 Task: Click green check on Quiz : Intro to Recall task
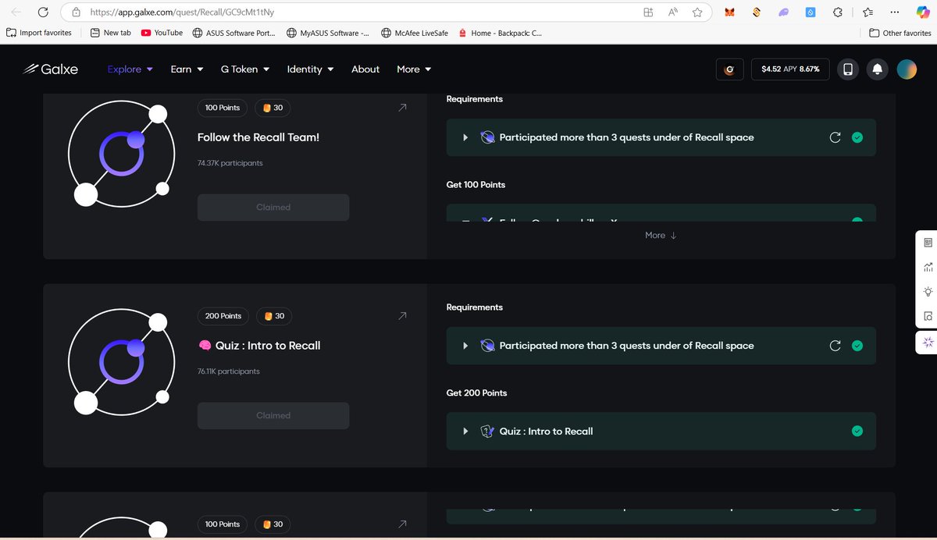click(857, 431)
